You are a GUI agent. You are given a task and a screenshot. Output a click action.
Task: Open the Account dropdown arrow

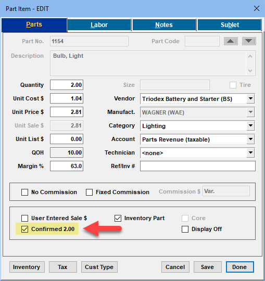click(250, 139)
